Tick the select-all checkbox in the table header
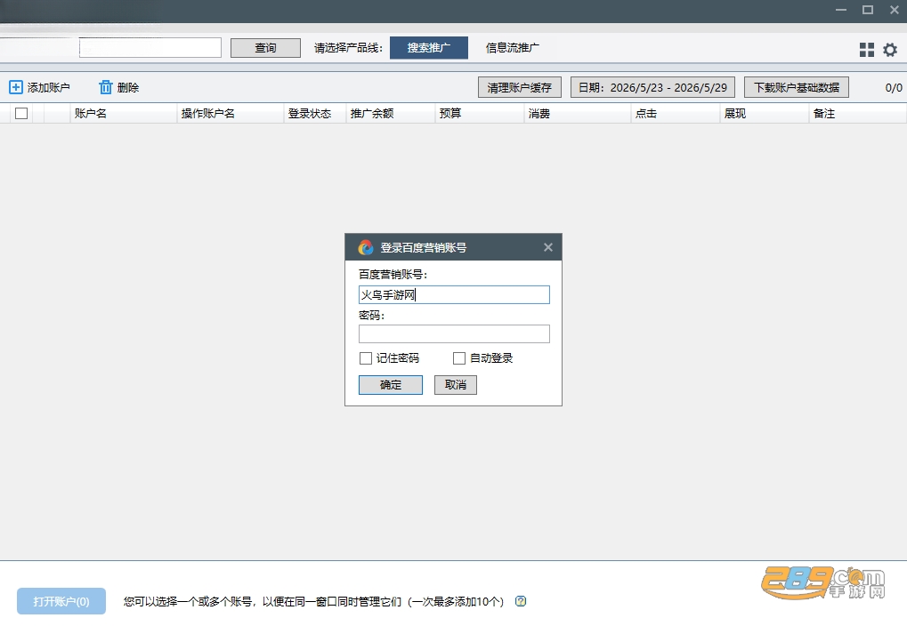Screen dimensions: 907x634 21,113
